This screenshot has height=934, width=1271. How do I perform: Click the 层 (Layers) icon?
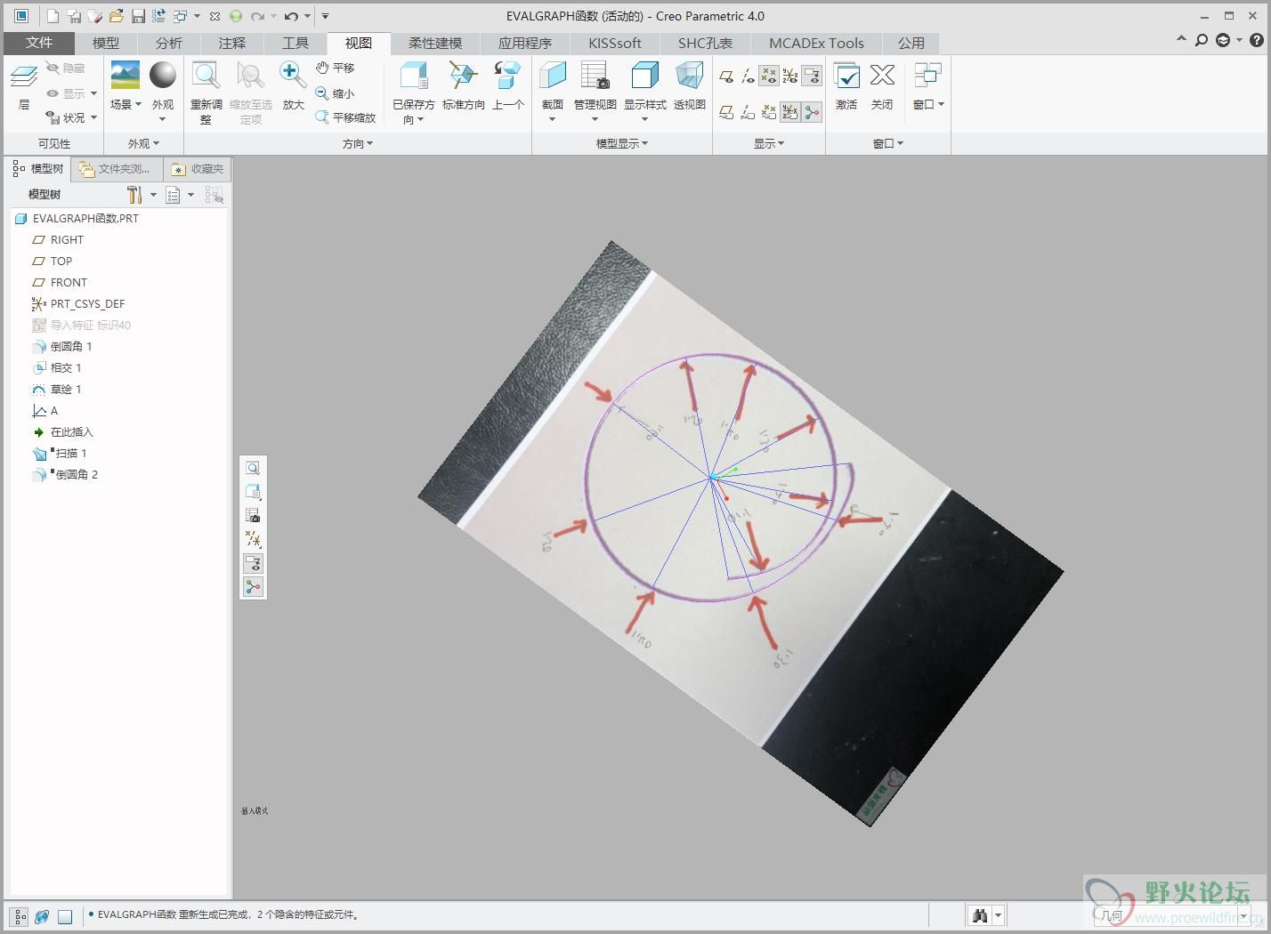pos(24,76)
